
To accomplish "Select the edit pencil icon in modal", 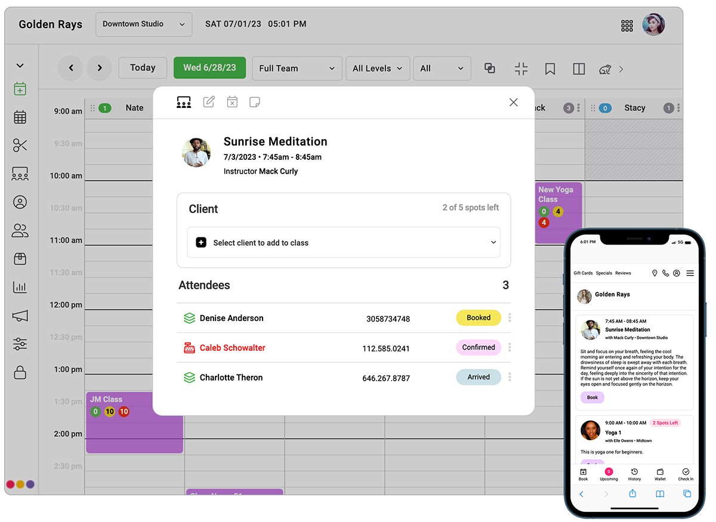I will (209, 102).
